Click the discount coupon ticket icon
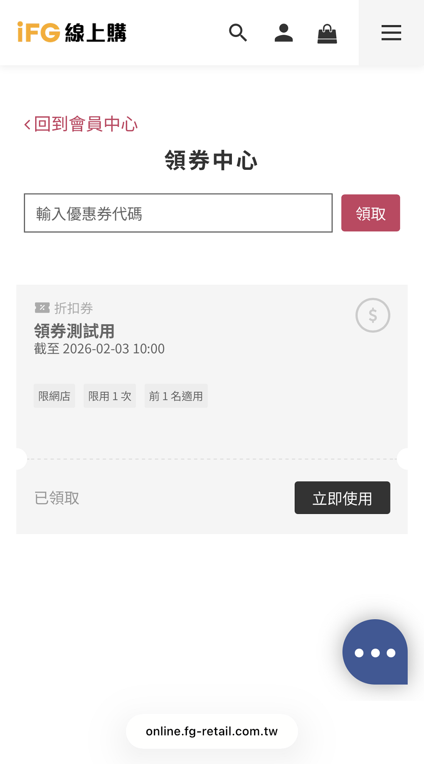This screenshot has height=764, width=424. click(x=42, y=308)
